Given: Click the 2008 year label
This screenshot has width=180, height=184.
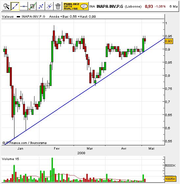Looking at the screenshot, I should [x=81, y=153].
